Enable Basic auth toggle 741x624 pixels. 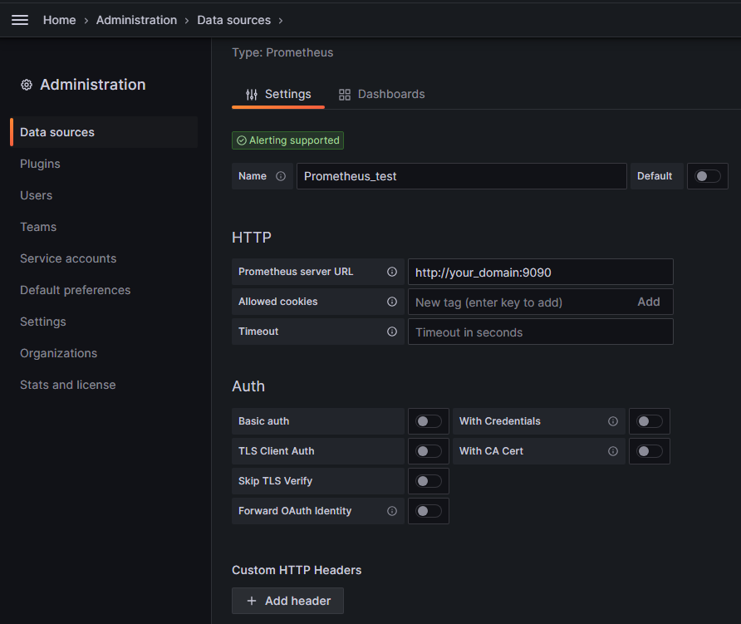(x=428, y=421)
